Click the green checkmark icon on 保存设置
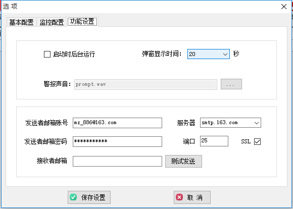The image size is (293, 209). click(73, 197)
